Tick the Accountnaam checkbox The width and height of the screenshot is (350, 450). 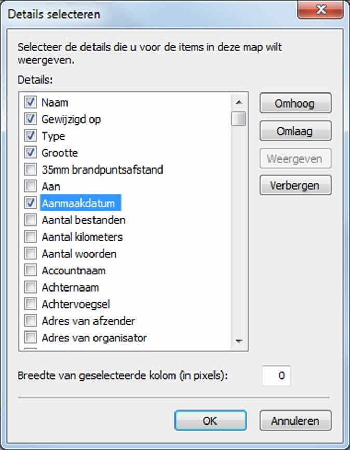click(x=31, y=271)
